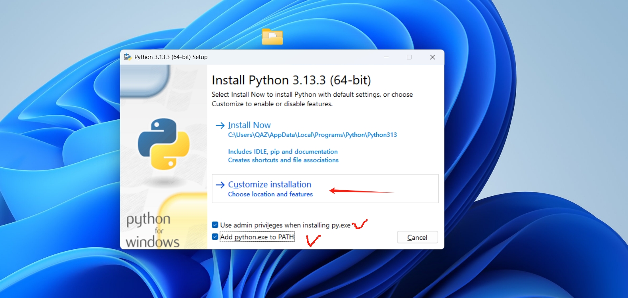Click the 'Select Install Now to install Python' description
628x298 pixels.
[x=312, y=99]
